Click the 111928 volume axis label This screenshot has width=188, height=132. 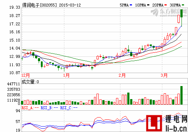tap(13, 100)
